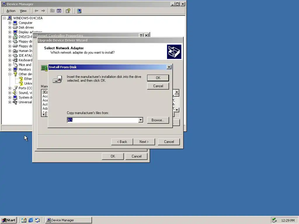Click the Device Manager taskbar button
This screenshot has width=299, height=224.
69,220
